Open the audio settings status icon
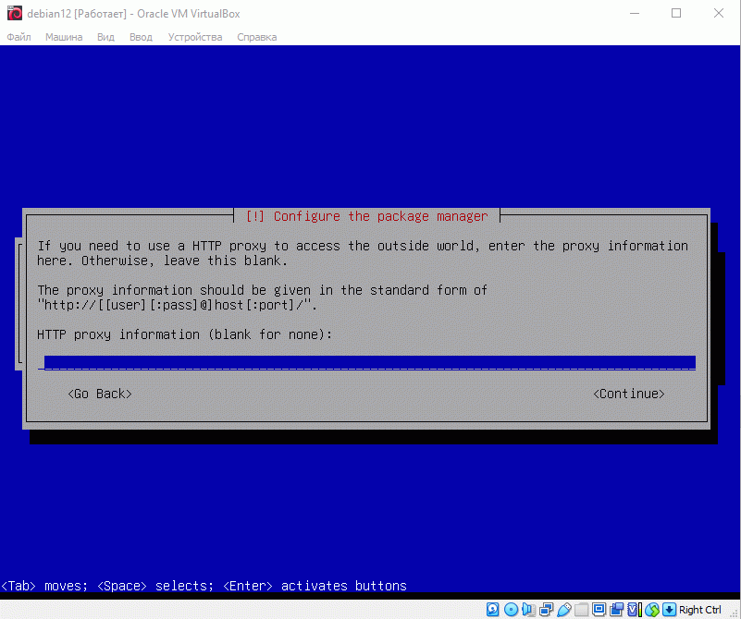Screen dimensions: 741x619 coord(528,610)
